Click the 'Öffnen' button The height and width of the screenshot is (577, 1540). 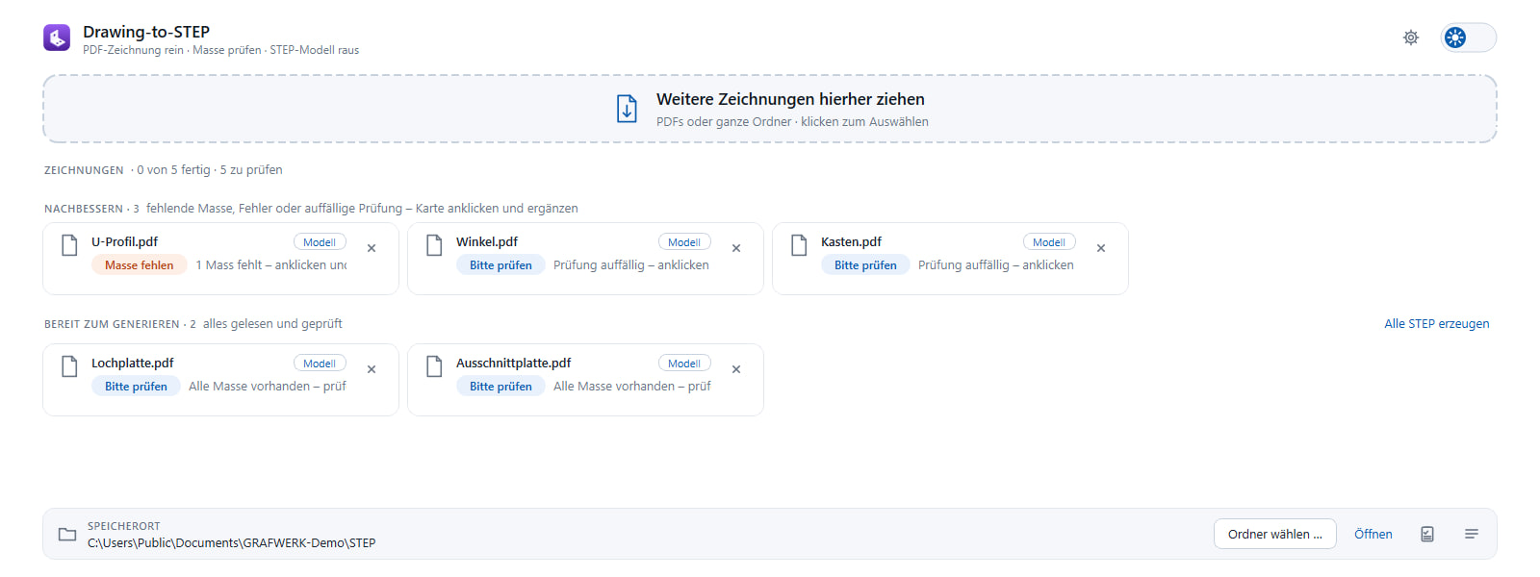[1373, 534]
